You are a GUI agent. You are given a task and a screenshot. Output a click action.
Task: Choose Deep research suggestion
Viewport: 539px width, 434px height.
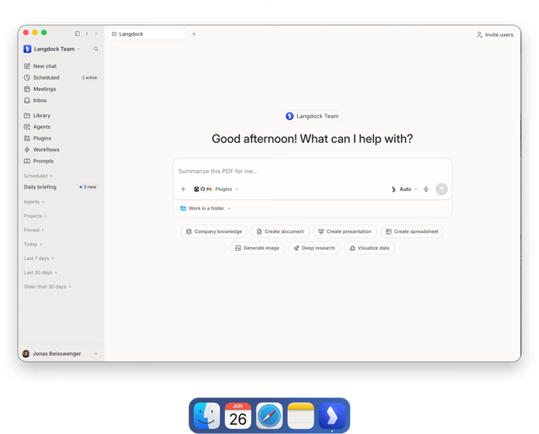point(314,248)
